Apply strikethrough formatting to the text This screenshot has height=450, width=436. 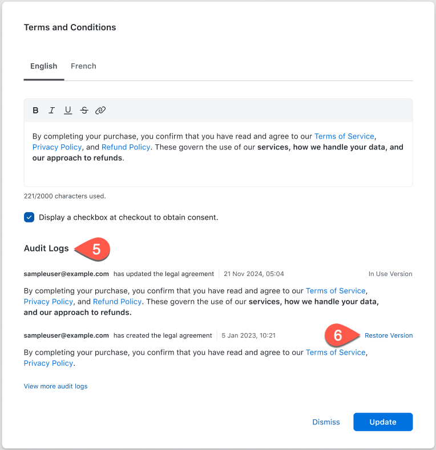click(84, 111)
